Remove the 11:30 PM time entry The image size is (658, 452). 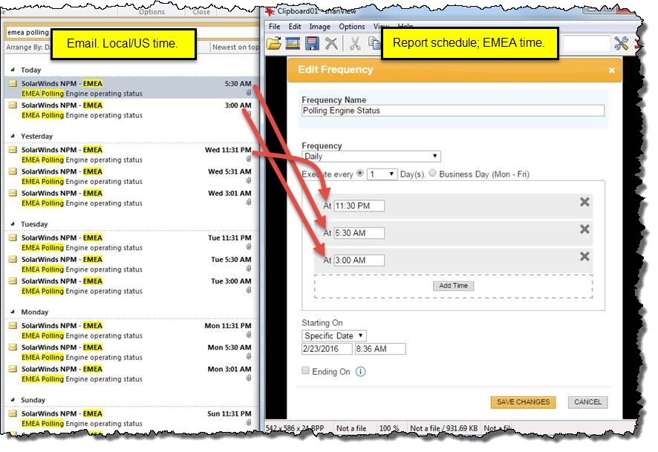[584, 202]
